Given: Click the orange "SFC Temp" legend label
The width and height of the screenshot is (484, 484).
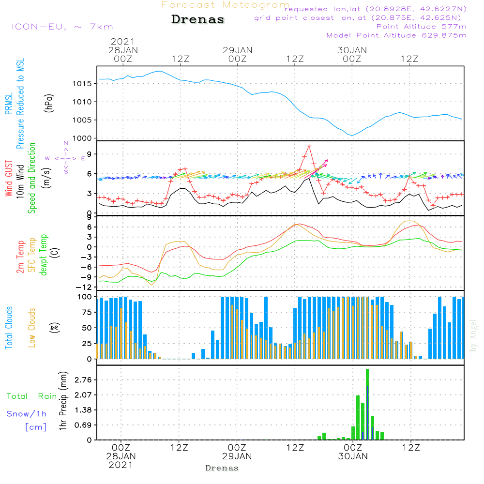Looking at the screenshot, I should pos(32,255).
